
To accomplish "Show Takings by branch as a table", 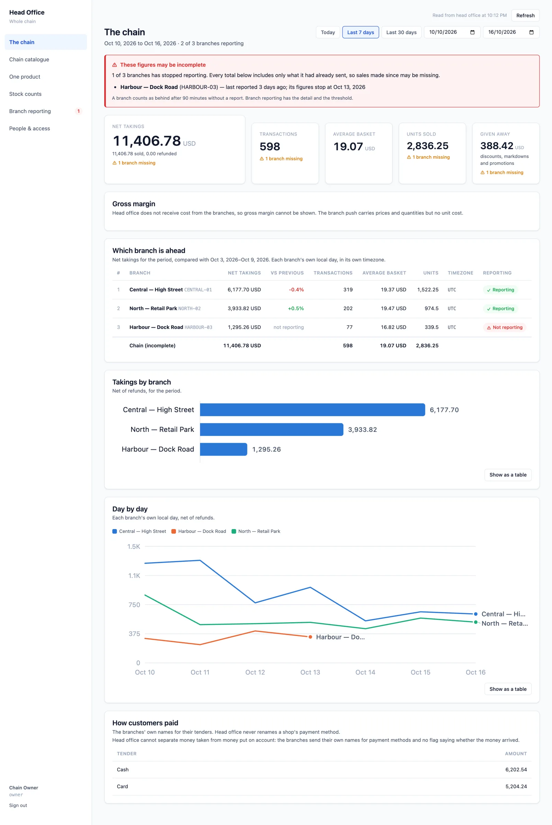I will (x=507, y=475).
